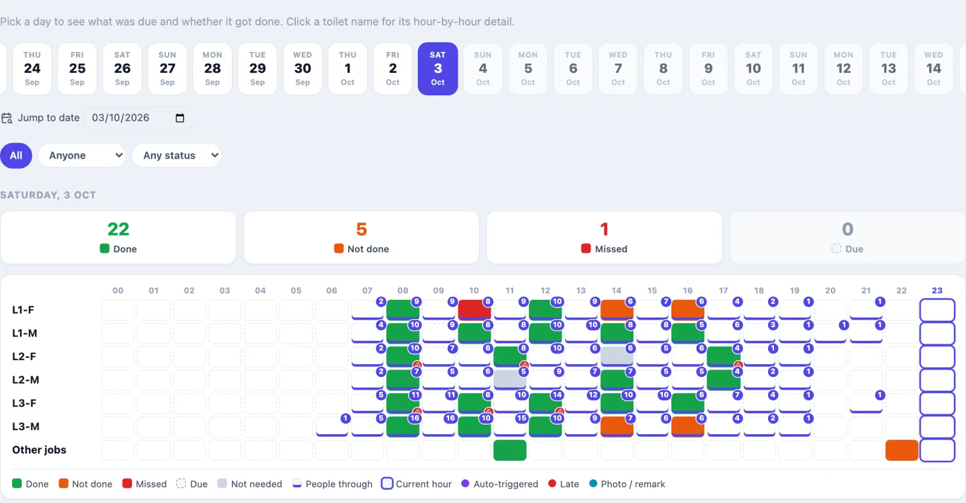Filter by the 1 Missed card

click(604, 238)
